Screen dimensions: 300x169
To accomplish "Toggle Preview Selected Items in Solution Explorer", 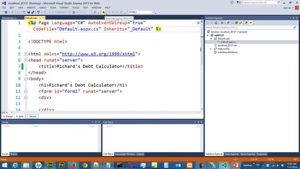I will pos(250,23).
